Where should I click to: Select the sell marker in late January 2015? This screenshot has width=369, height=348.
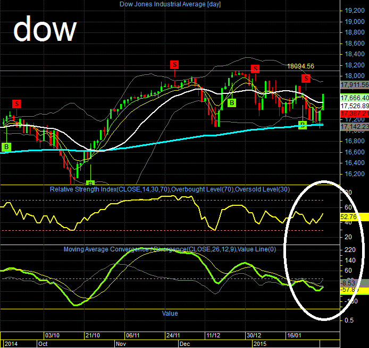coord(306,78)
